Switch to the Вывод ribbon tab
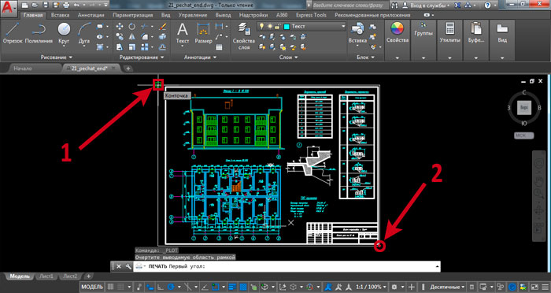 223,15
